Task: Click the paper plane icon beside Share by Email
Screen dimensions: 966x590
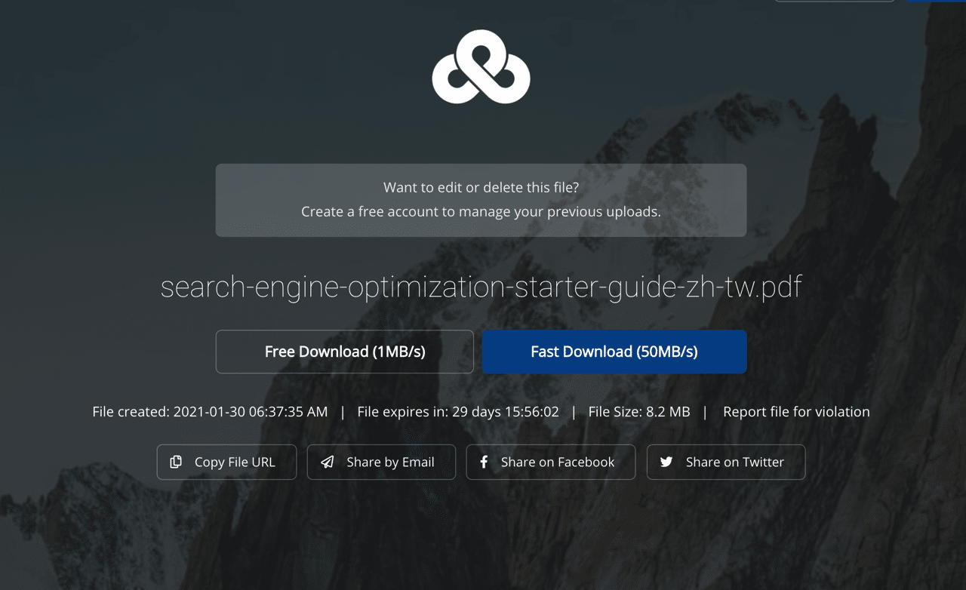Action: (326, 461)
